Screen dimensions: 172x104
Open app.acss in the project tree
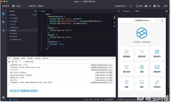15,27
